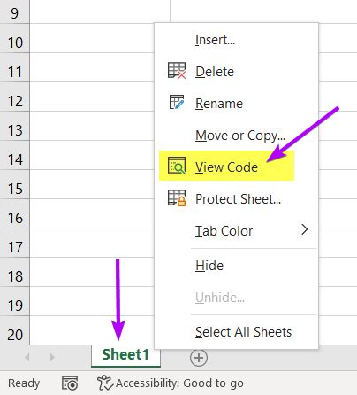Screen dimensions: 357x395
Task: Click the macro recording status bar icon
Action: (x=70, y=383)
